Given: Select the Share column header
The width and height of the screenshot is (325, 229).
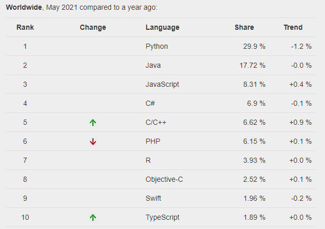Looking at the screenshot, I should coord(244,27).
